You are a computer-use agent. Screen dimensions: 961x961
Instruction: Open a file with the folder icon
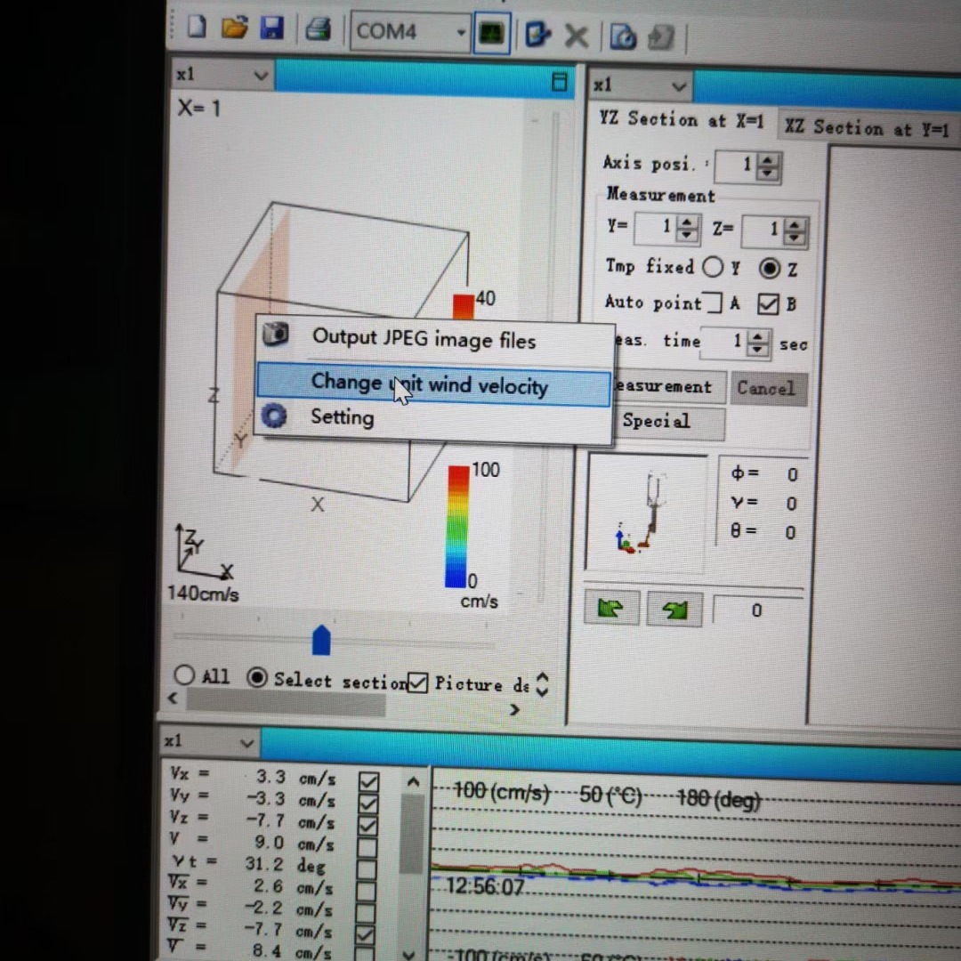tap(234, 28)
